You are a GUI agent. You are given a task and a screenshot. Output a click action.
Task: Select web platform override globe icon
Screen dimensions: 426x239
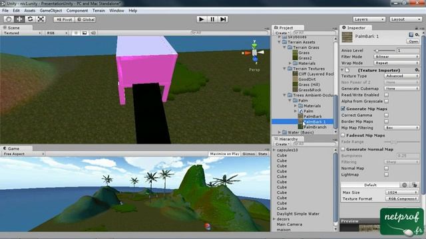point(404,185)
